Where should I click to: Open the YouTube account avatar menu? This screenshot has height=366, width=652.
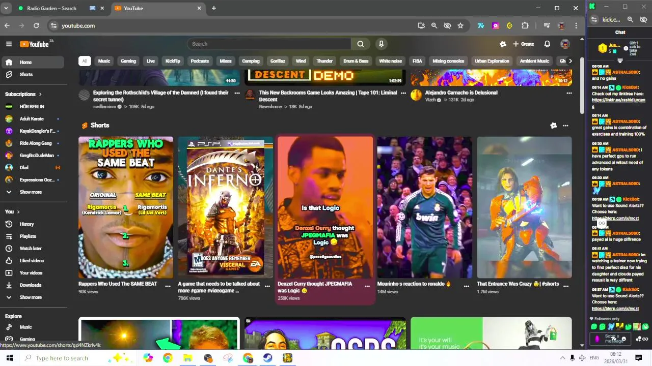(565, 44)
